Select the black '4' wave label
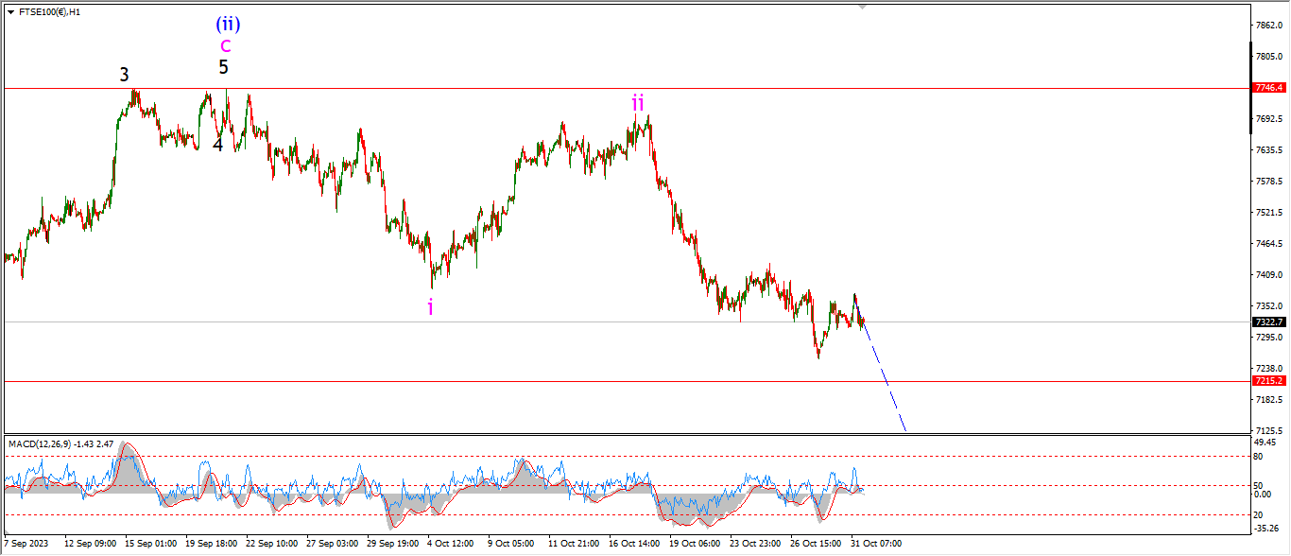The width and height of the screenshot is (1291, 556). [217, 145]
